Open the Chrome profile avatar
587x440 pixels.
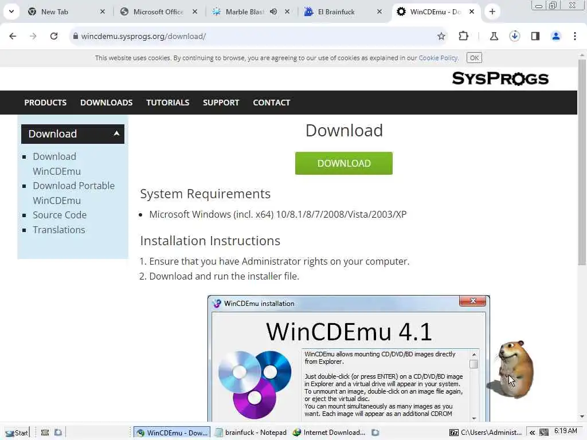tap(556, 36)
